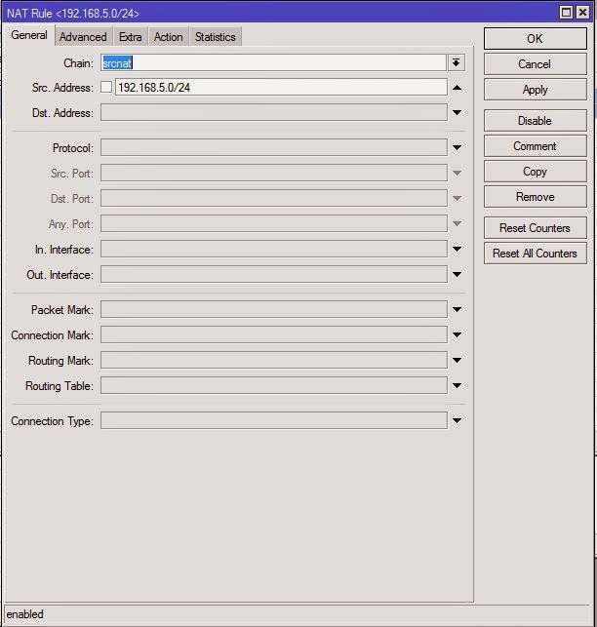Click the In. Interface field
The height and width of the screenshot is (627, 597).
coord(274,249)
